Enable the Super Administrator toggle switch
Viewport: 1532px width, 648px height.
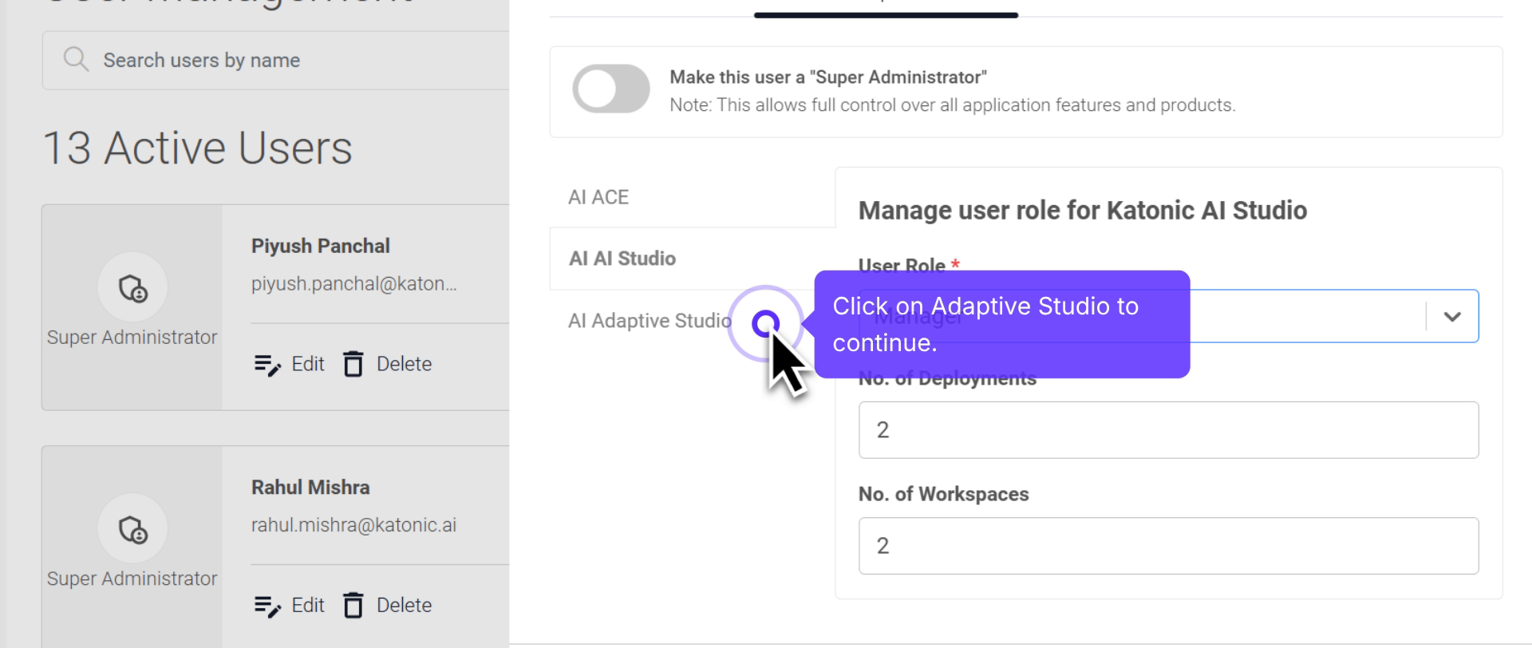coord(611,89)
